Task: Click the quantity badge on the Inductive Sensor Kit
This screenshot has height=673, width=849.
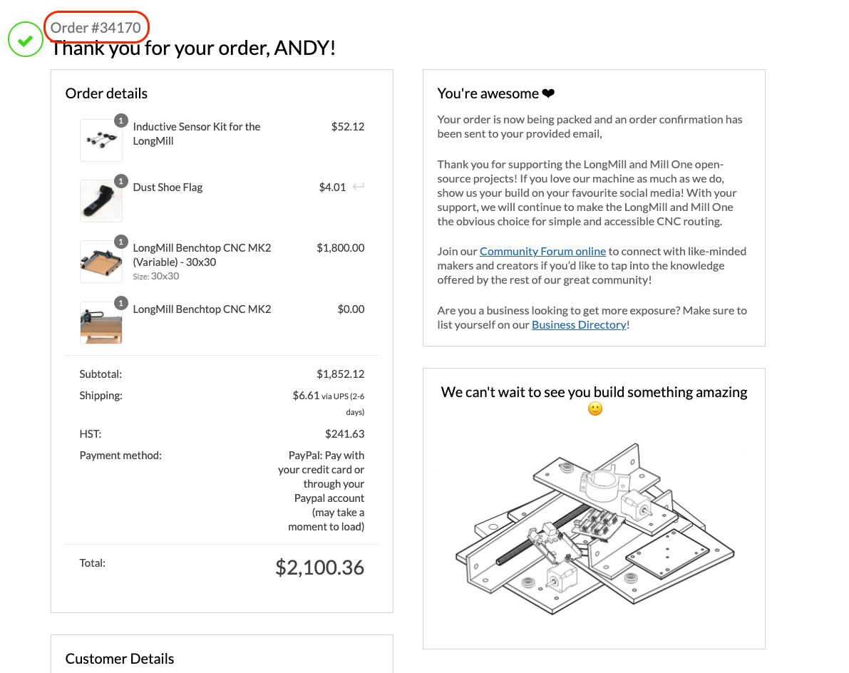Action: click(x=120, y=120)
